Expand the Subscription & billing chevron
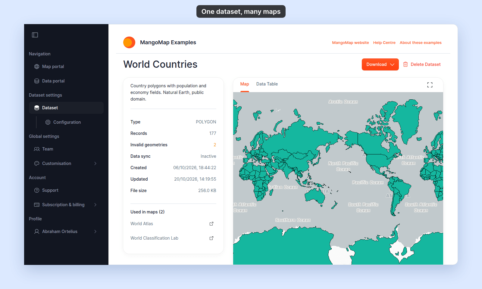The height and width of the screenshot is (289, 482). pos(95,205)
